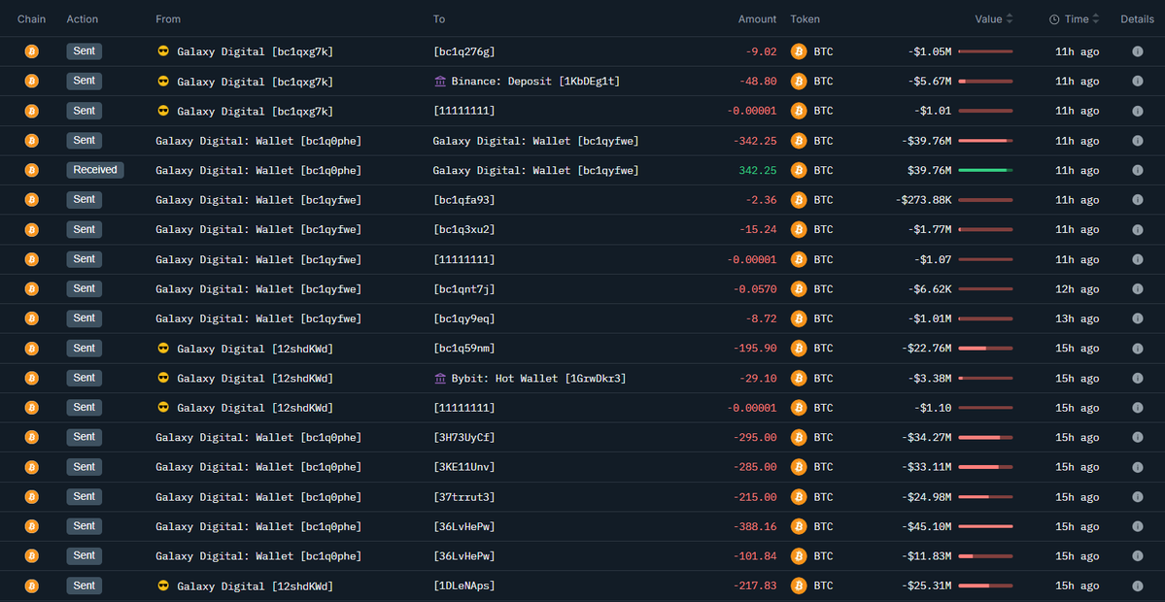Toggle sort arrows beside Time header
This screenshot has height=602, width=1165.
(1095, 19)
